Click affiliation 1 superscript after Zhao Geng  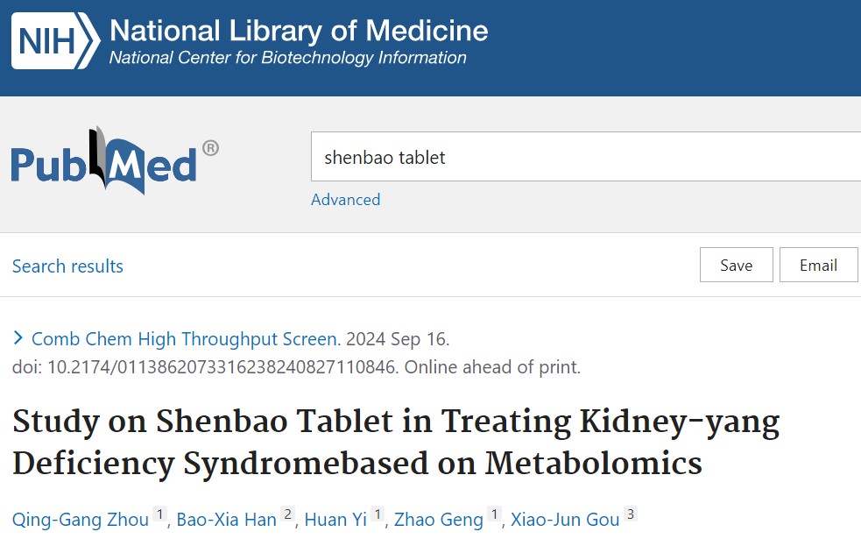(x=494, y=515)
